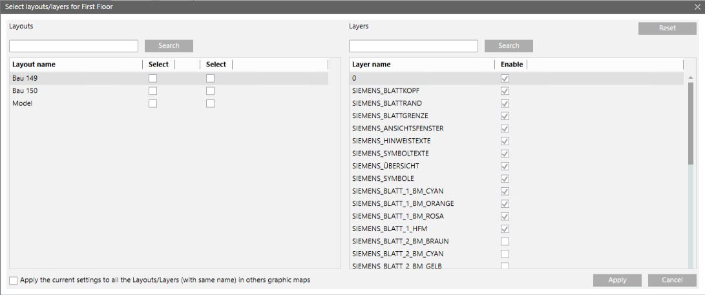The width and height of the screenshot is (705, 295).
Task: Click the Reset button
Action: coord(667,28)
